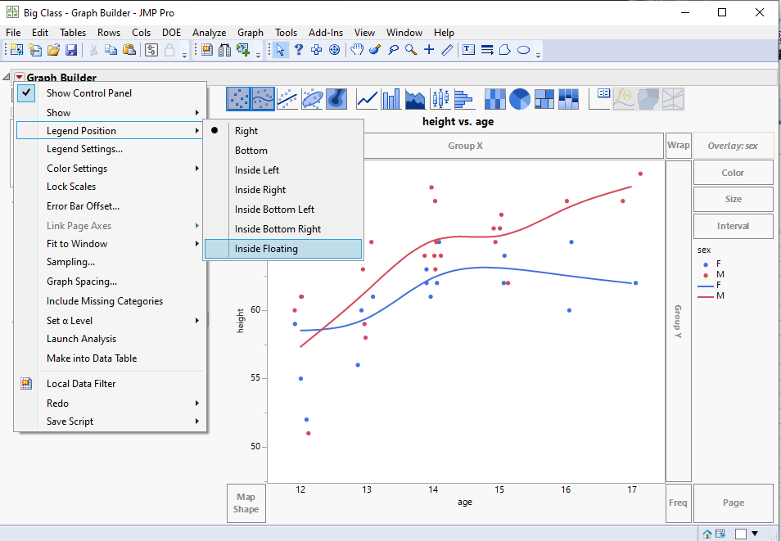Expand the Show submenu

pyautogui.click(x=111, y=113)
